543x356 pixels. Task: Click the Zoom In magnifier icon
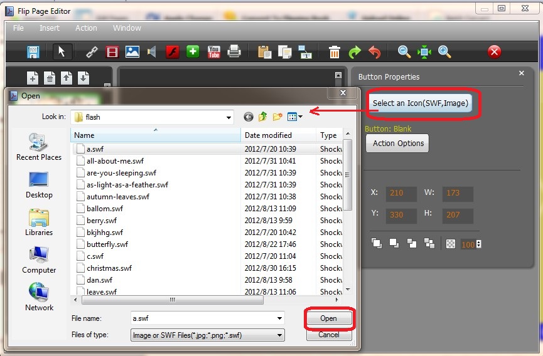445,52
